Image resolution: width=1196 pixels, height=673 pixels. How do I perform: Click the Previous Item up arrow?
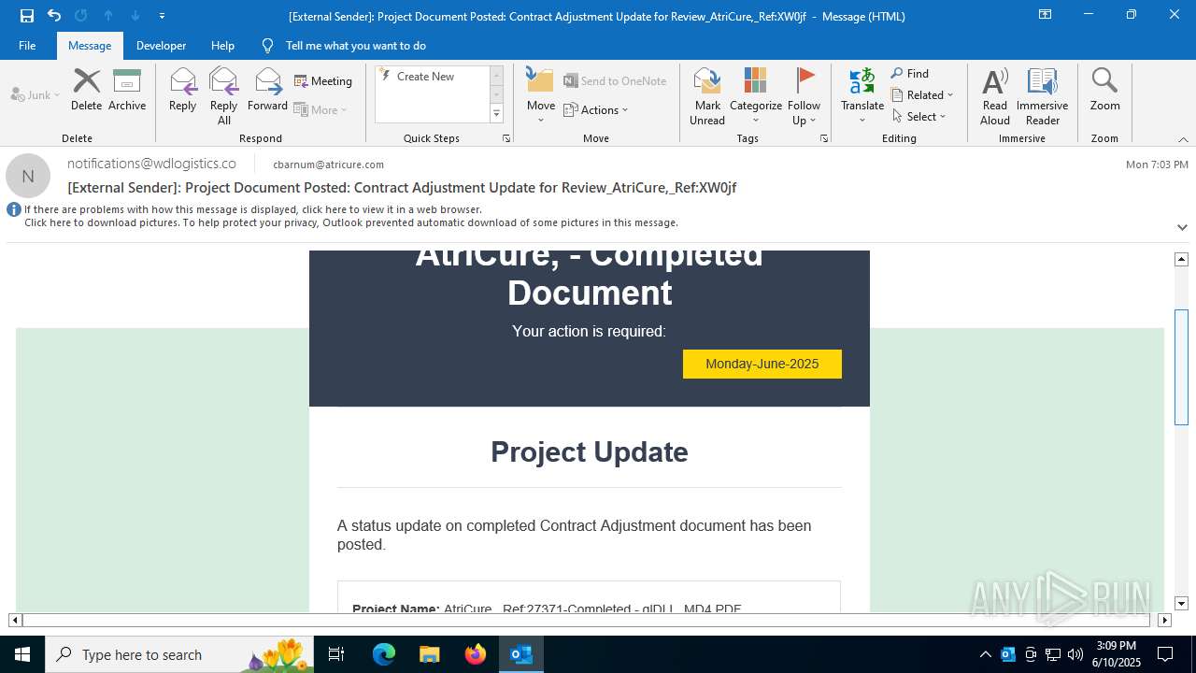coord(108,16)
